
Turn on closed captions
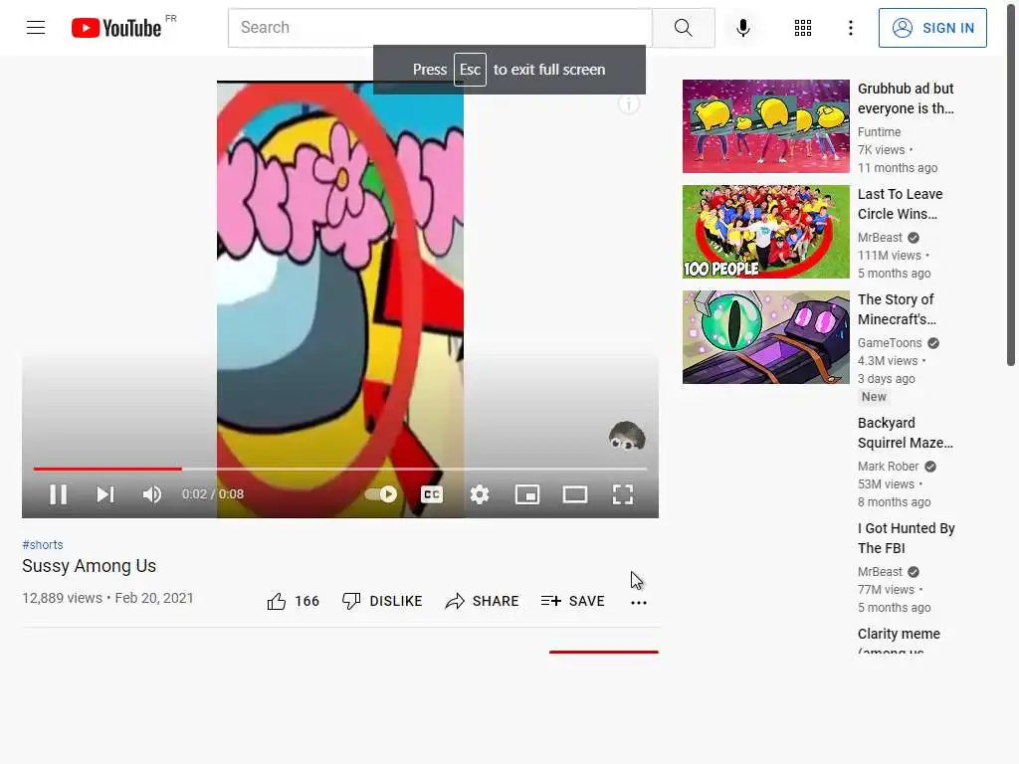(x=432, y=494)
